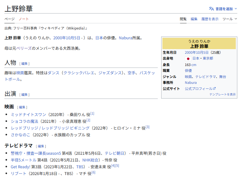Open 履歴を表示 page history
This screenshot has height=179, width=241.
[210, 19]
